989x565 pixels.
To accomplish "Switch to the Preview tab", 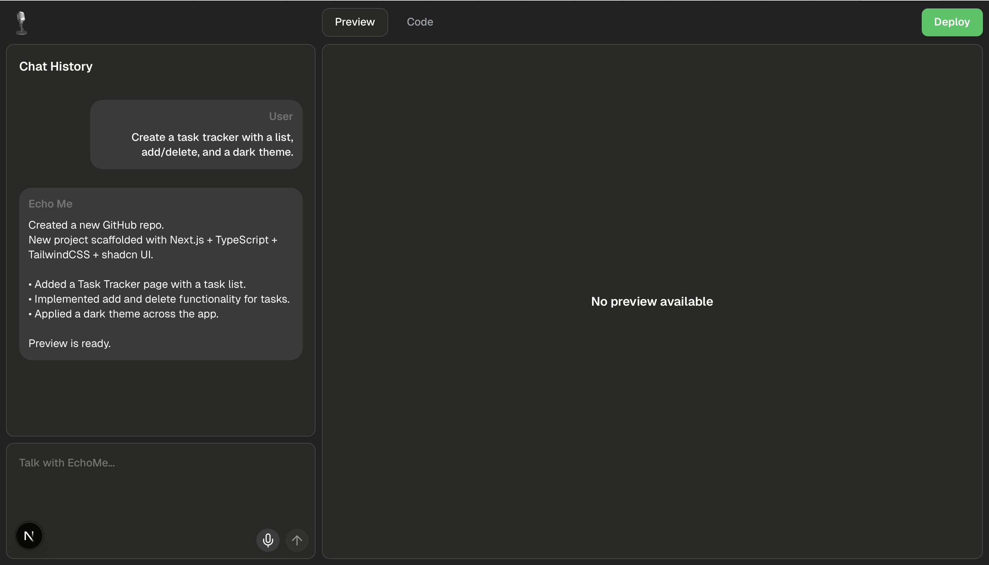I will click(354, 22).
